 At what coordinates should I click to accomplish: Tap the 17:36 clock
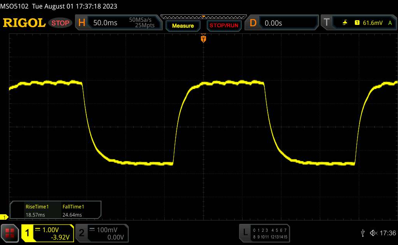388,233
